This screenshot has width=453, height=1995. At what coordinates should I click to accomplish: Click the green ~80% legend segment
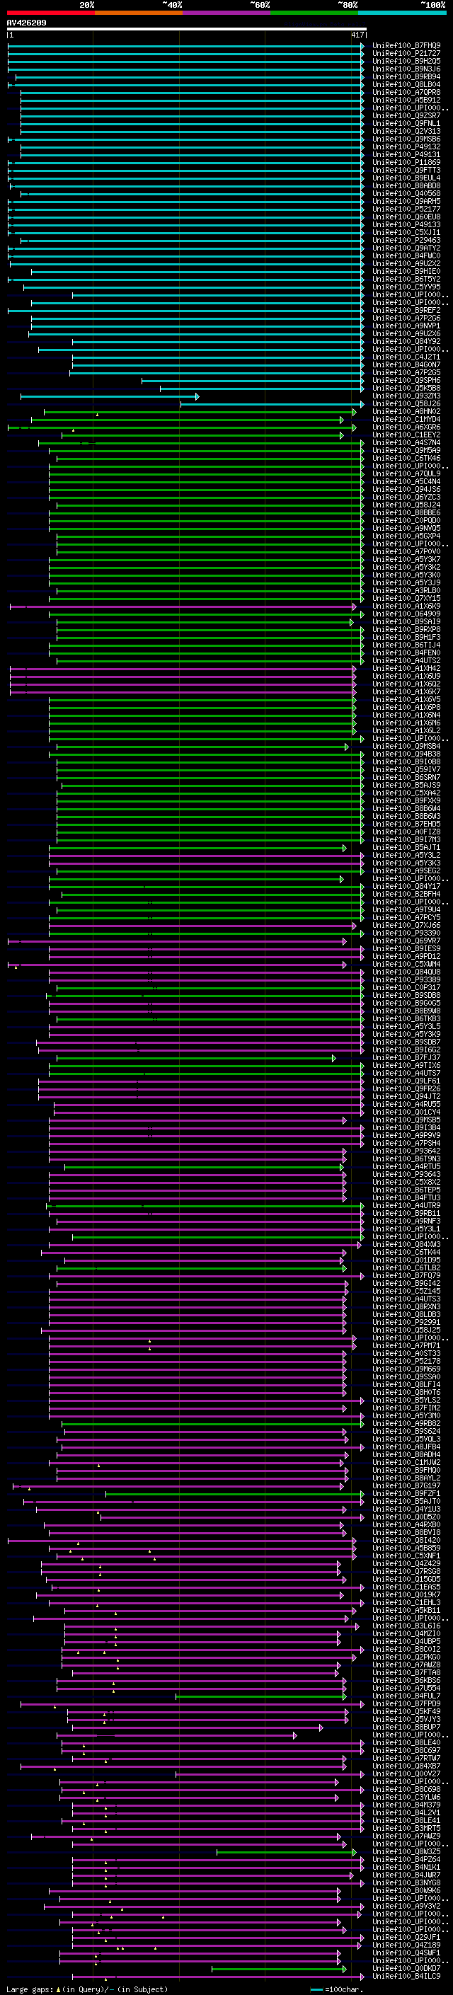(x=314, y=13)
